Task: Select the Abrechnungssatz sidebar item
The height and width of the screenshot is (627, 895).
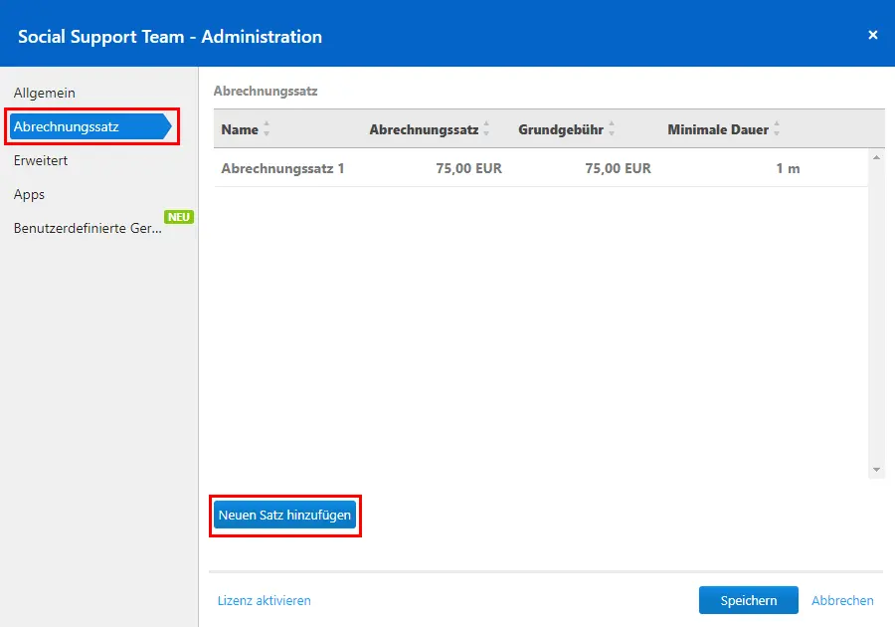Action: [90, 126]
